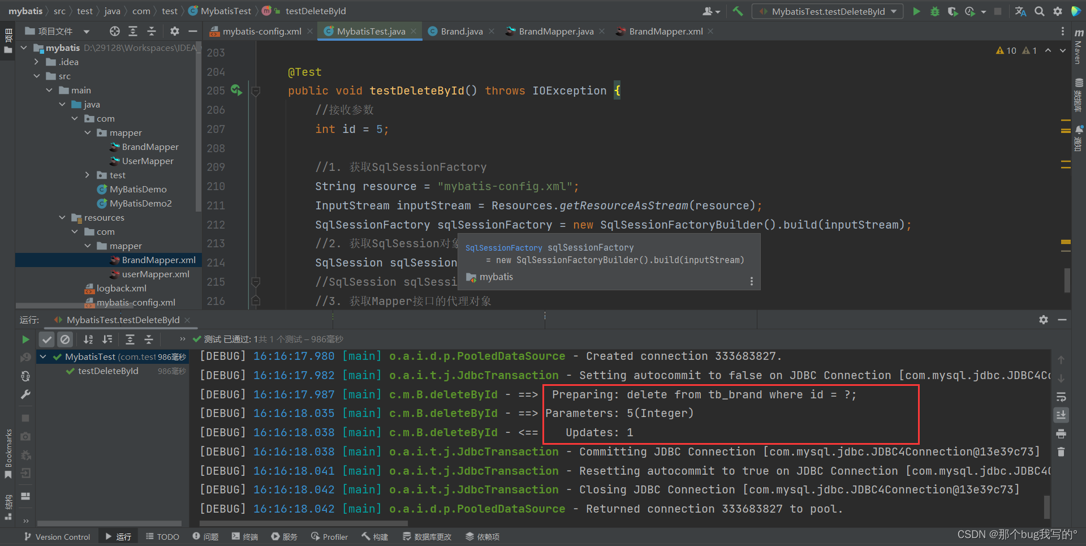Open the Profiler tool window
Screen dimensions: 1086x546
coord(329,536)
